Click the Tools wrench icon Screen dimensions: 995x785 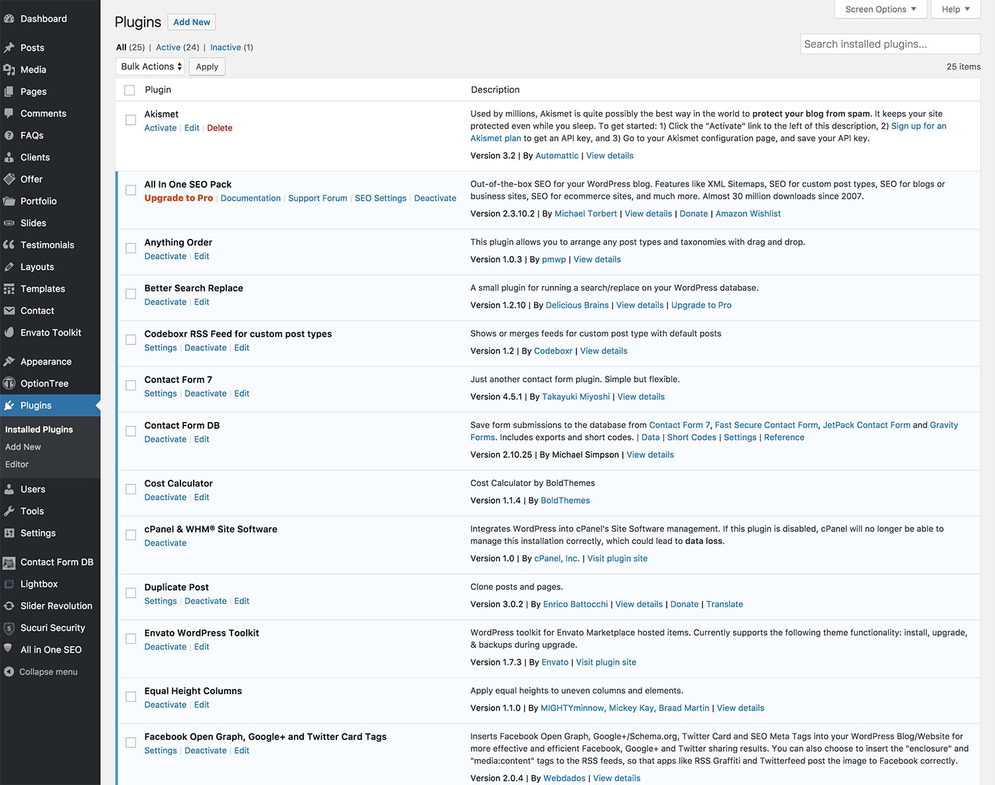click(x=9, y=511)
